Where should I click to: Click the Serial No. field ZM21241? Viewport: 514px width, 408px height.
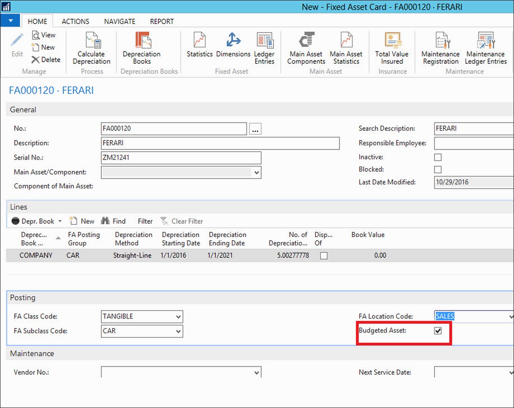(181, 158)
